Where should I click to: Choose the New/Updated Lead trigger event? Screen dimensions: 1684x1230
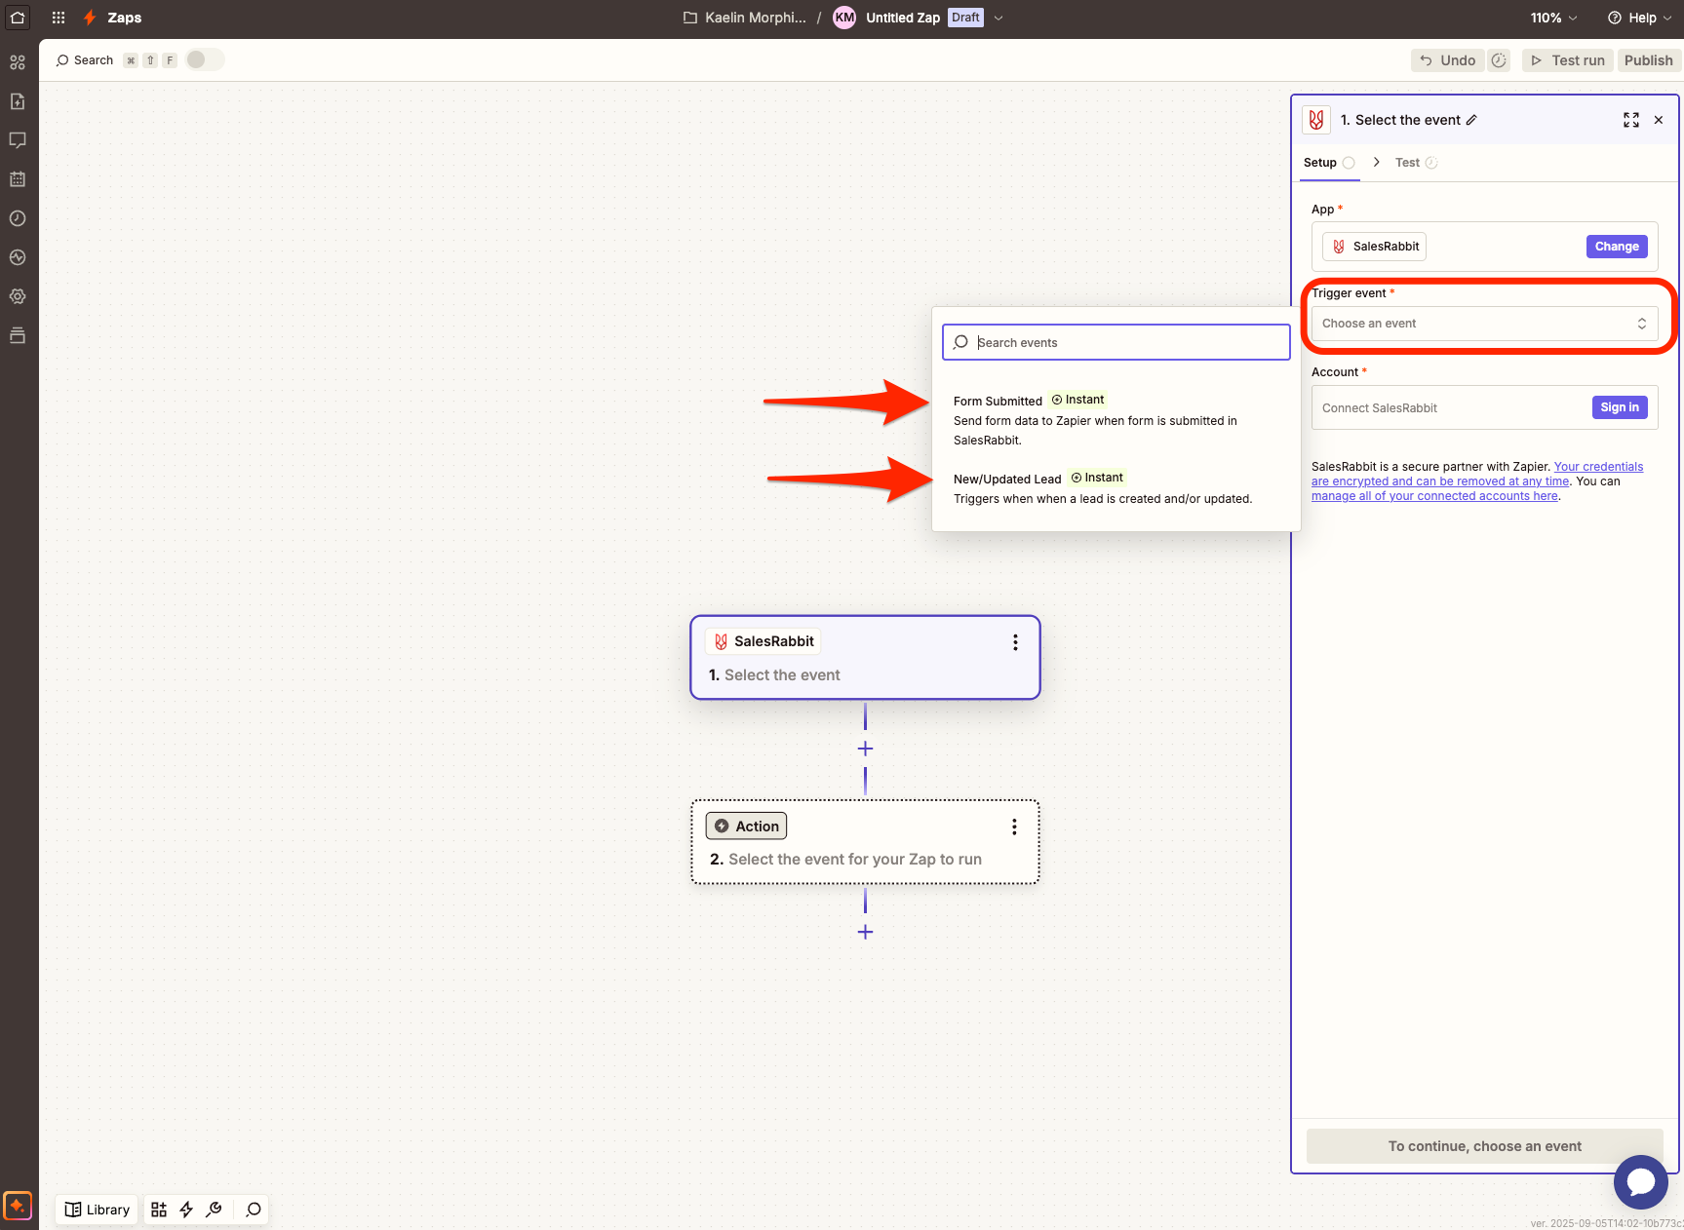point(1007,480)
